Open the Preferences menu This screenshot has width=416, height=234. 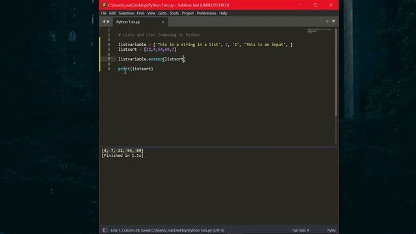click(x=206, y=13)
